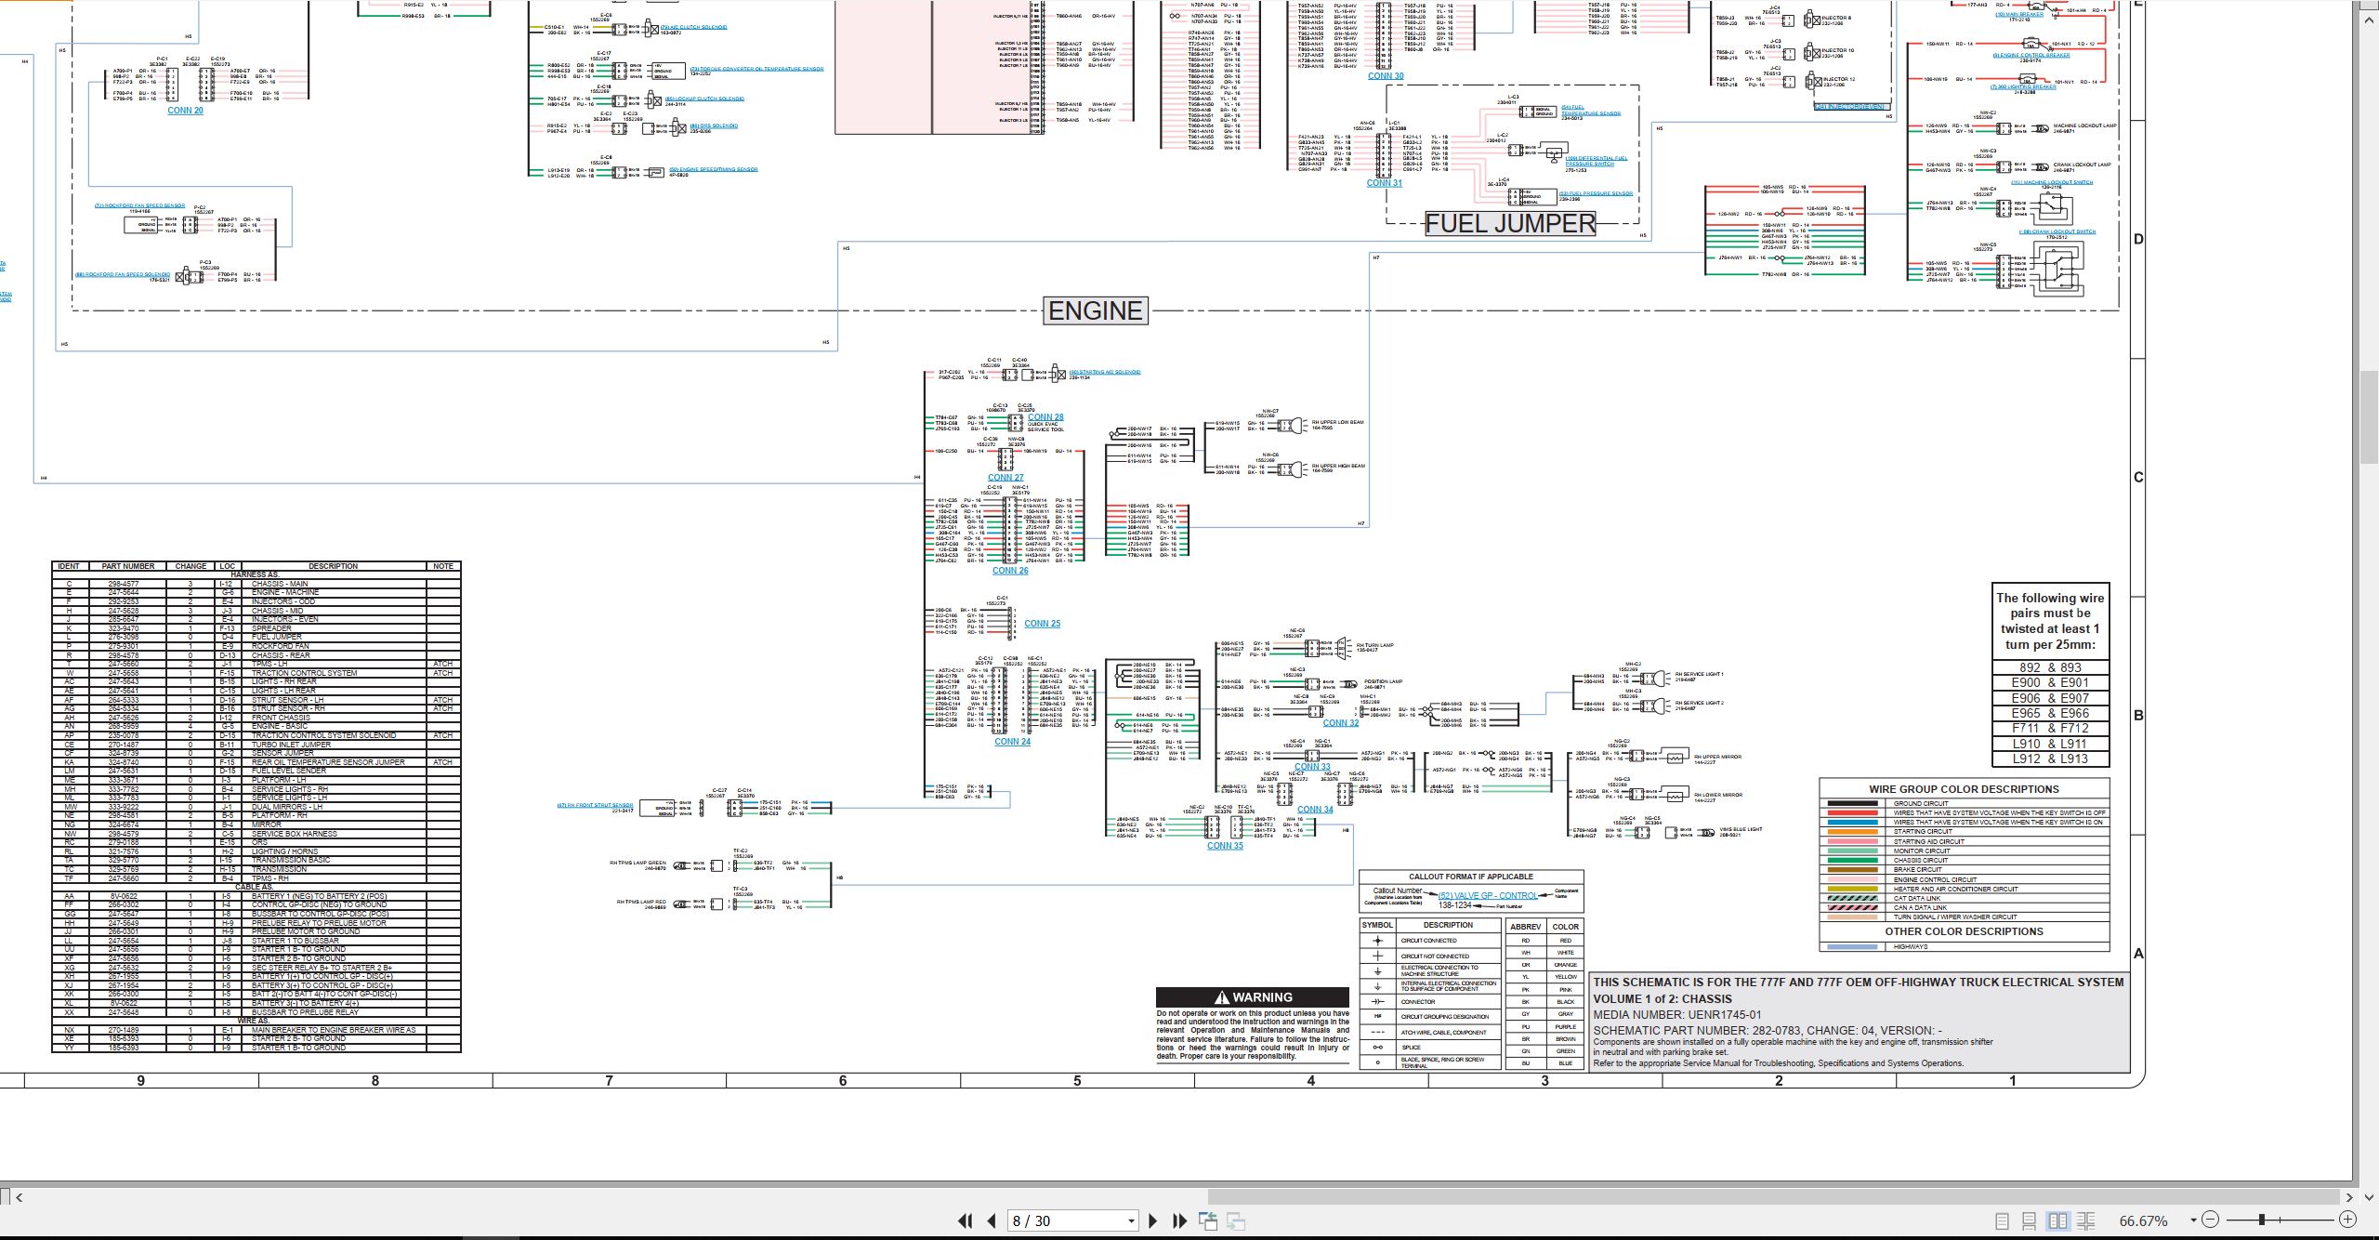Open the page number dropdown
Image resolution: width=2379 pixels, height=1240 pixels.
pos(1131,1221)
